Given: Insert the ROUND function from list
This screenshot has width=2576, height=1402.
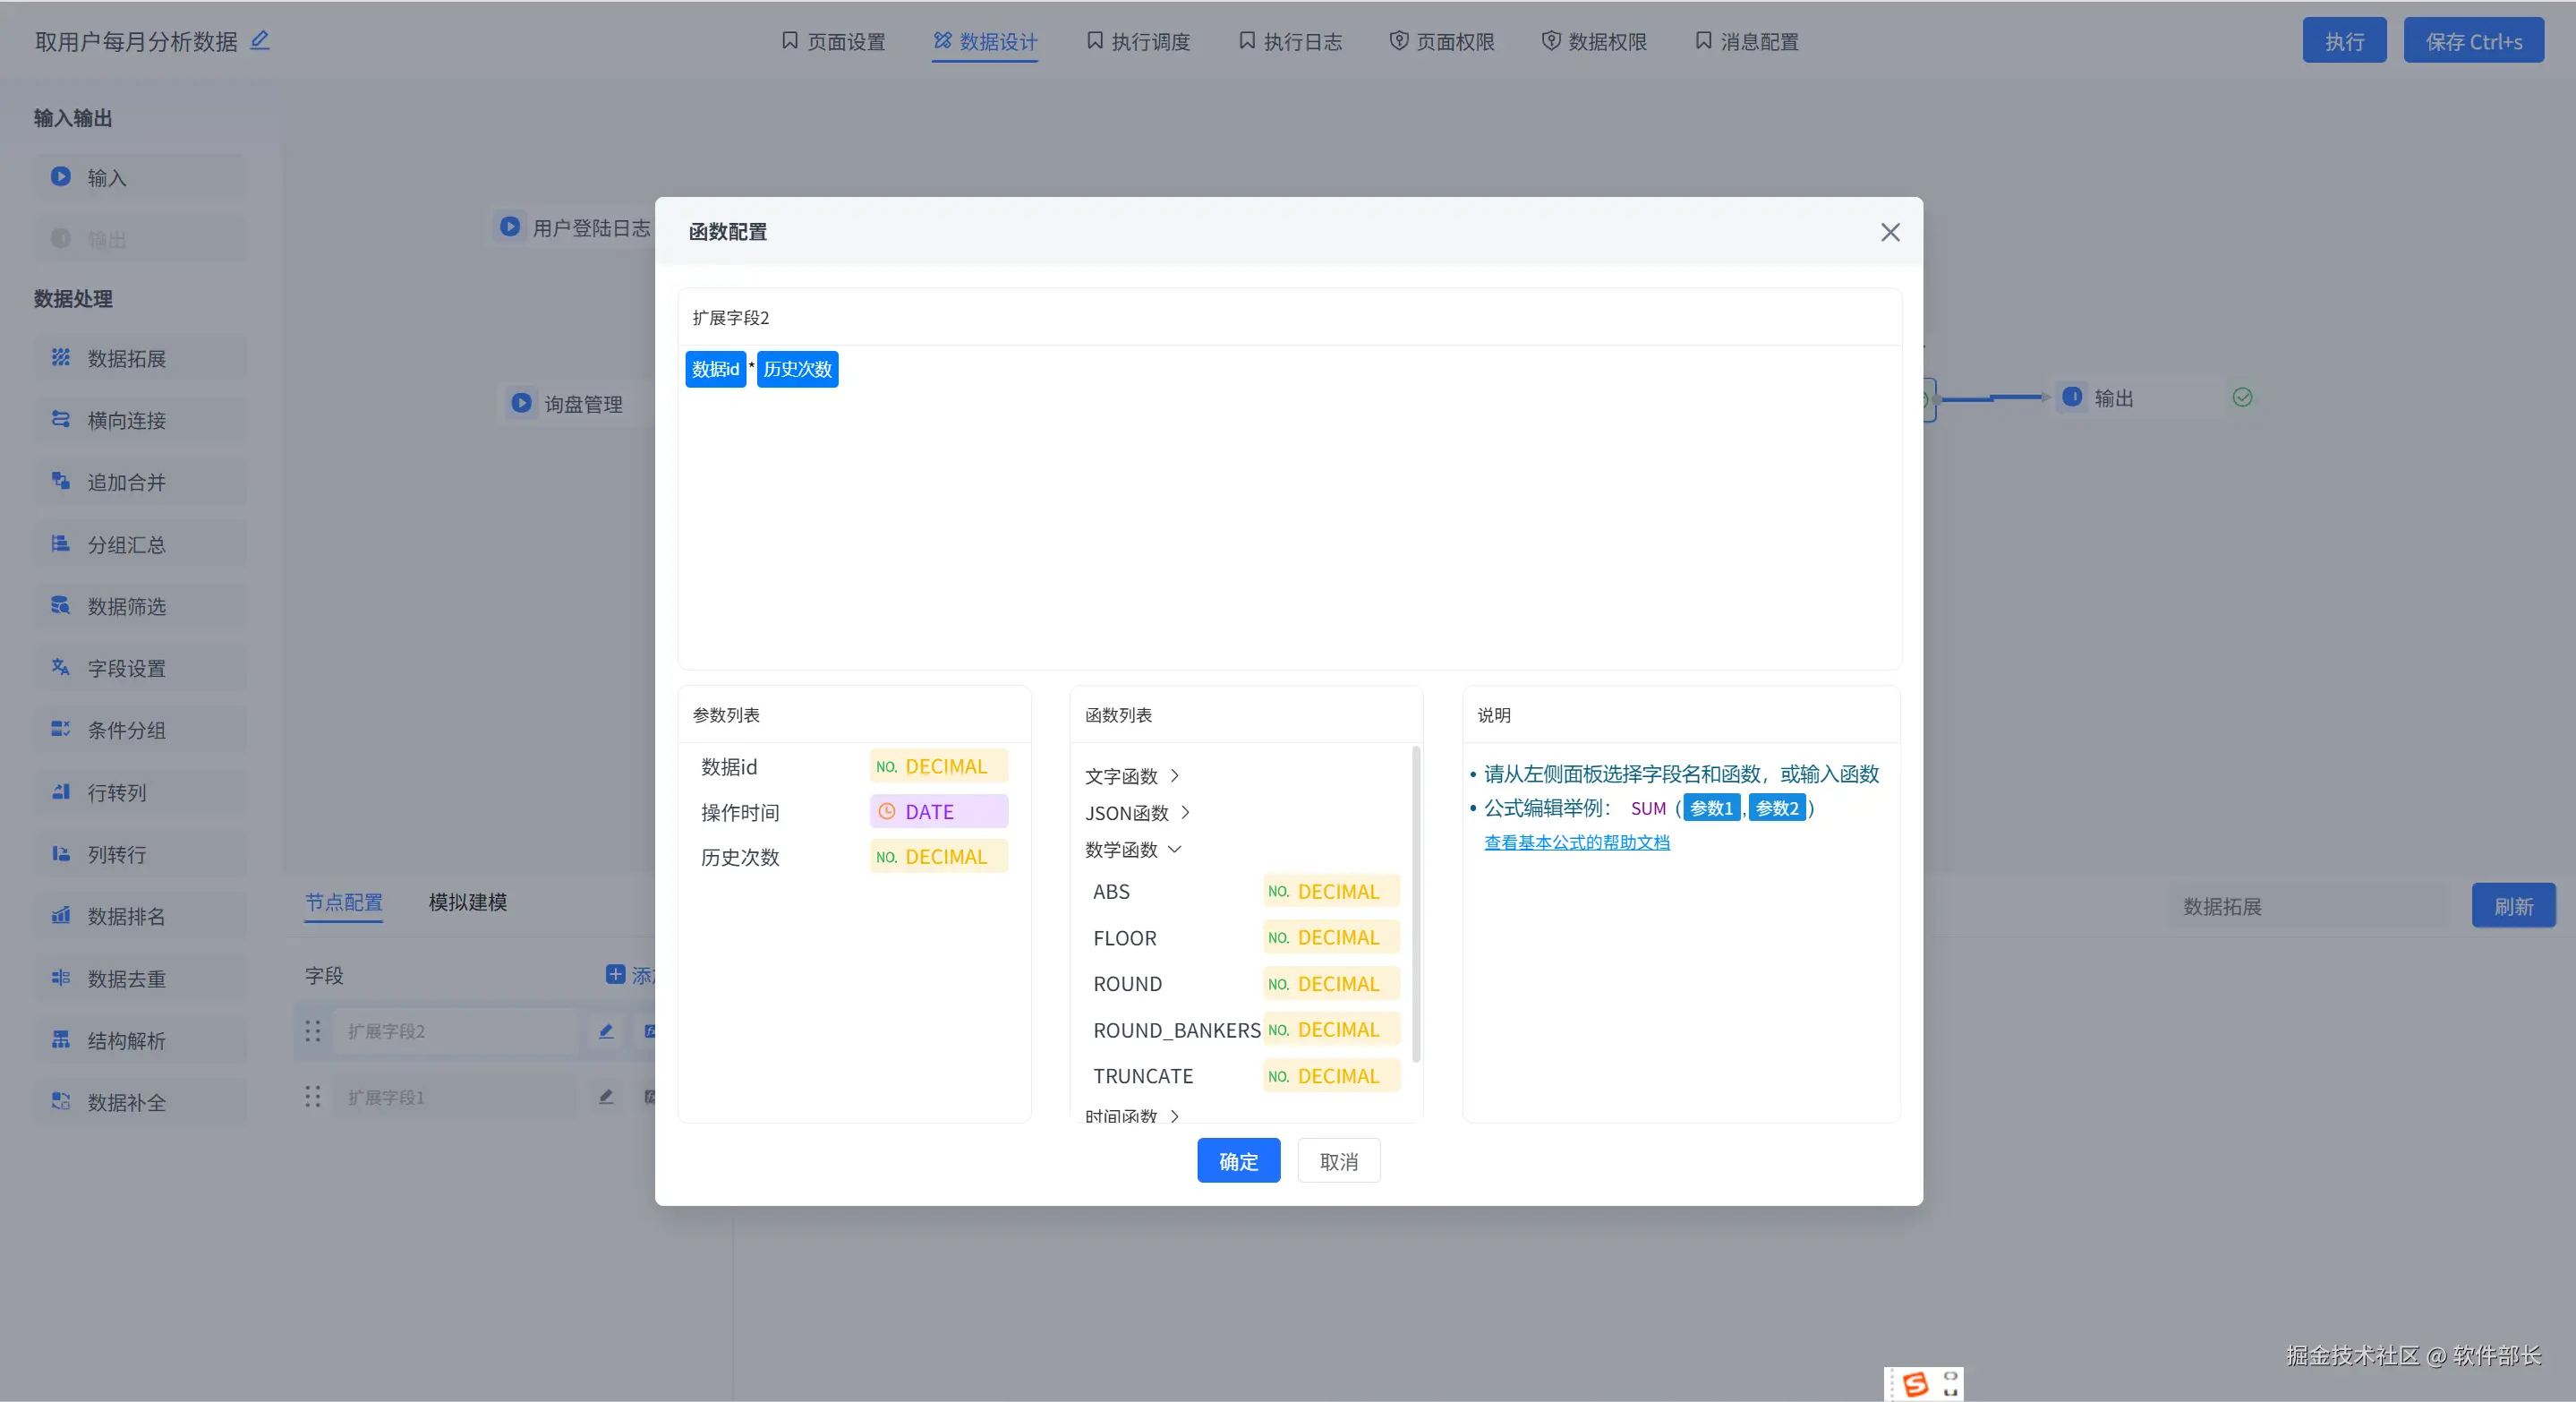Looking at the screenshot, I should (1127, 984).
